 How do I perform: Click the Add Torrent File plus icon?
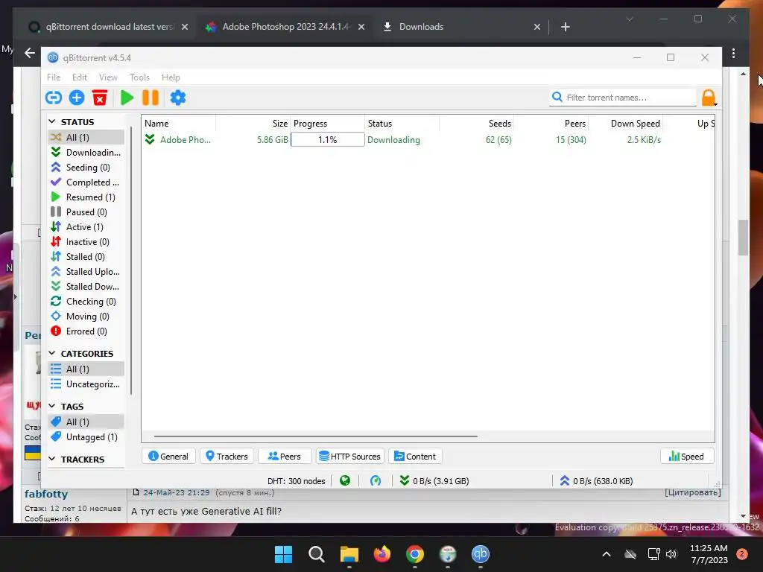77,98
